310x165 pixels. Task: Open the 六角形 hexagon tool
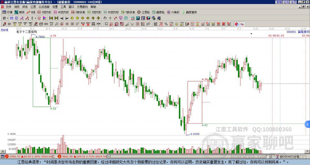point(173,12)
